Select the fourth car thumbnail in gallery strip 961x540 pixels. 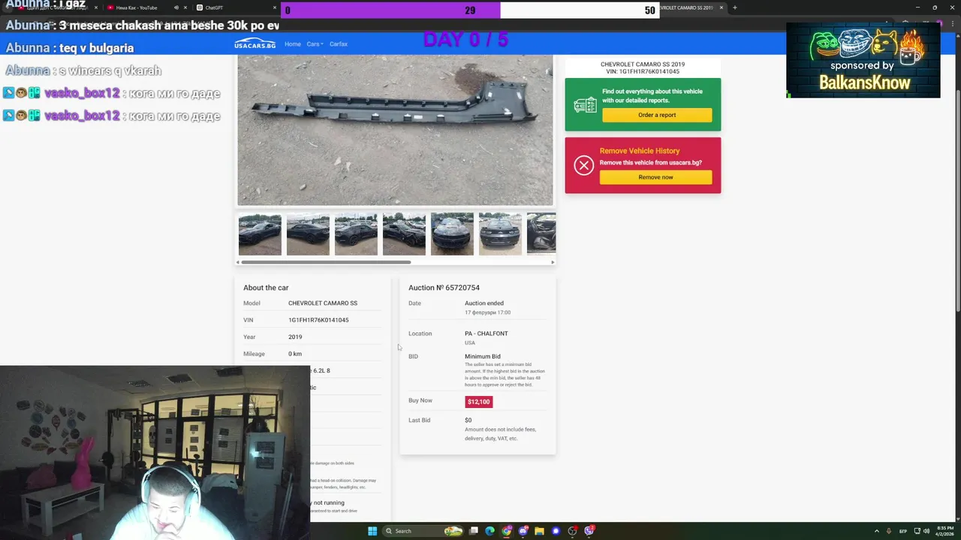tap(404, 234)
